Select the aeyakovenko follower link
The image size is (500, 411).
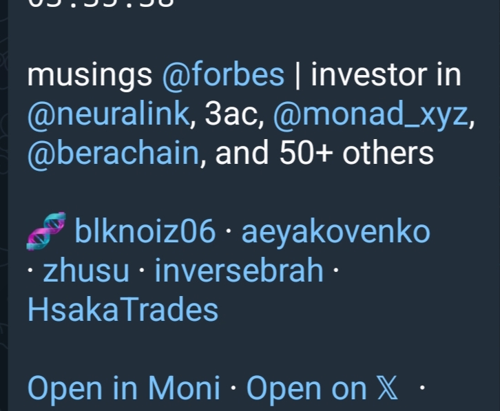[x=335, y=233]
